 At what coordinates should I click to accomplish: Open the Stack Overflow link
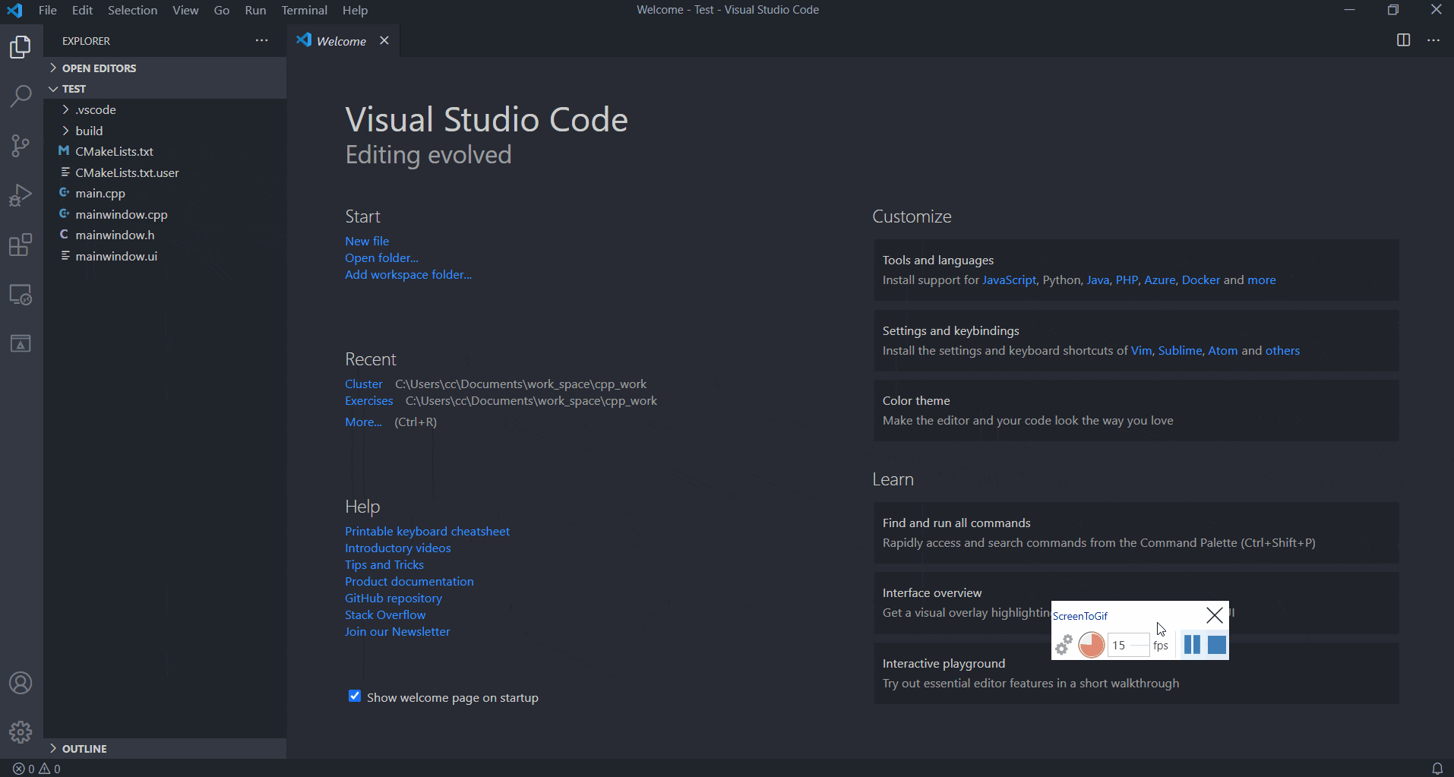(x=385, y=614)
